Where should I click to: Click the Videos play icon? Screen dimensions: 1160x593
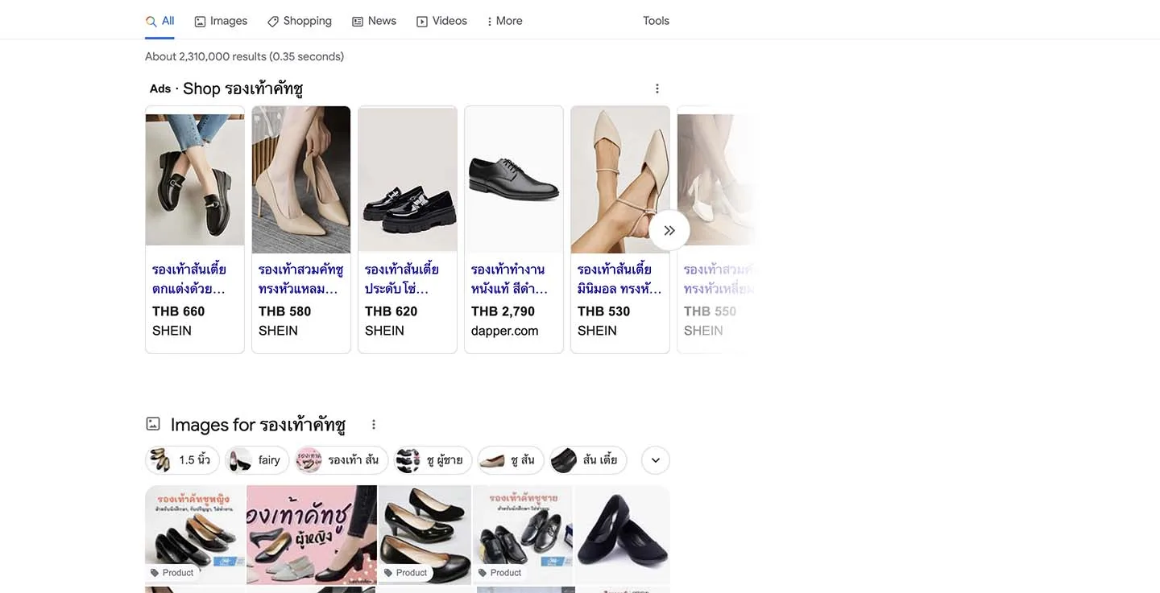click(420, 20)
